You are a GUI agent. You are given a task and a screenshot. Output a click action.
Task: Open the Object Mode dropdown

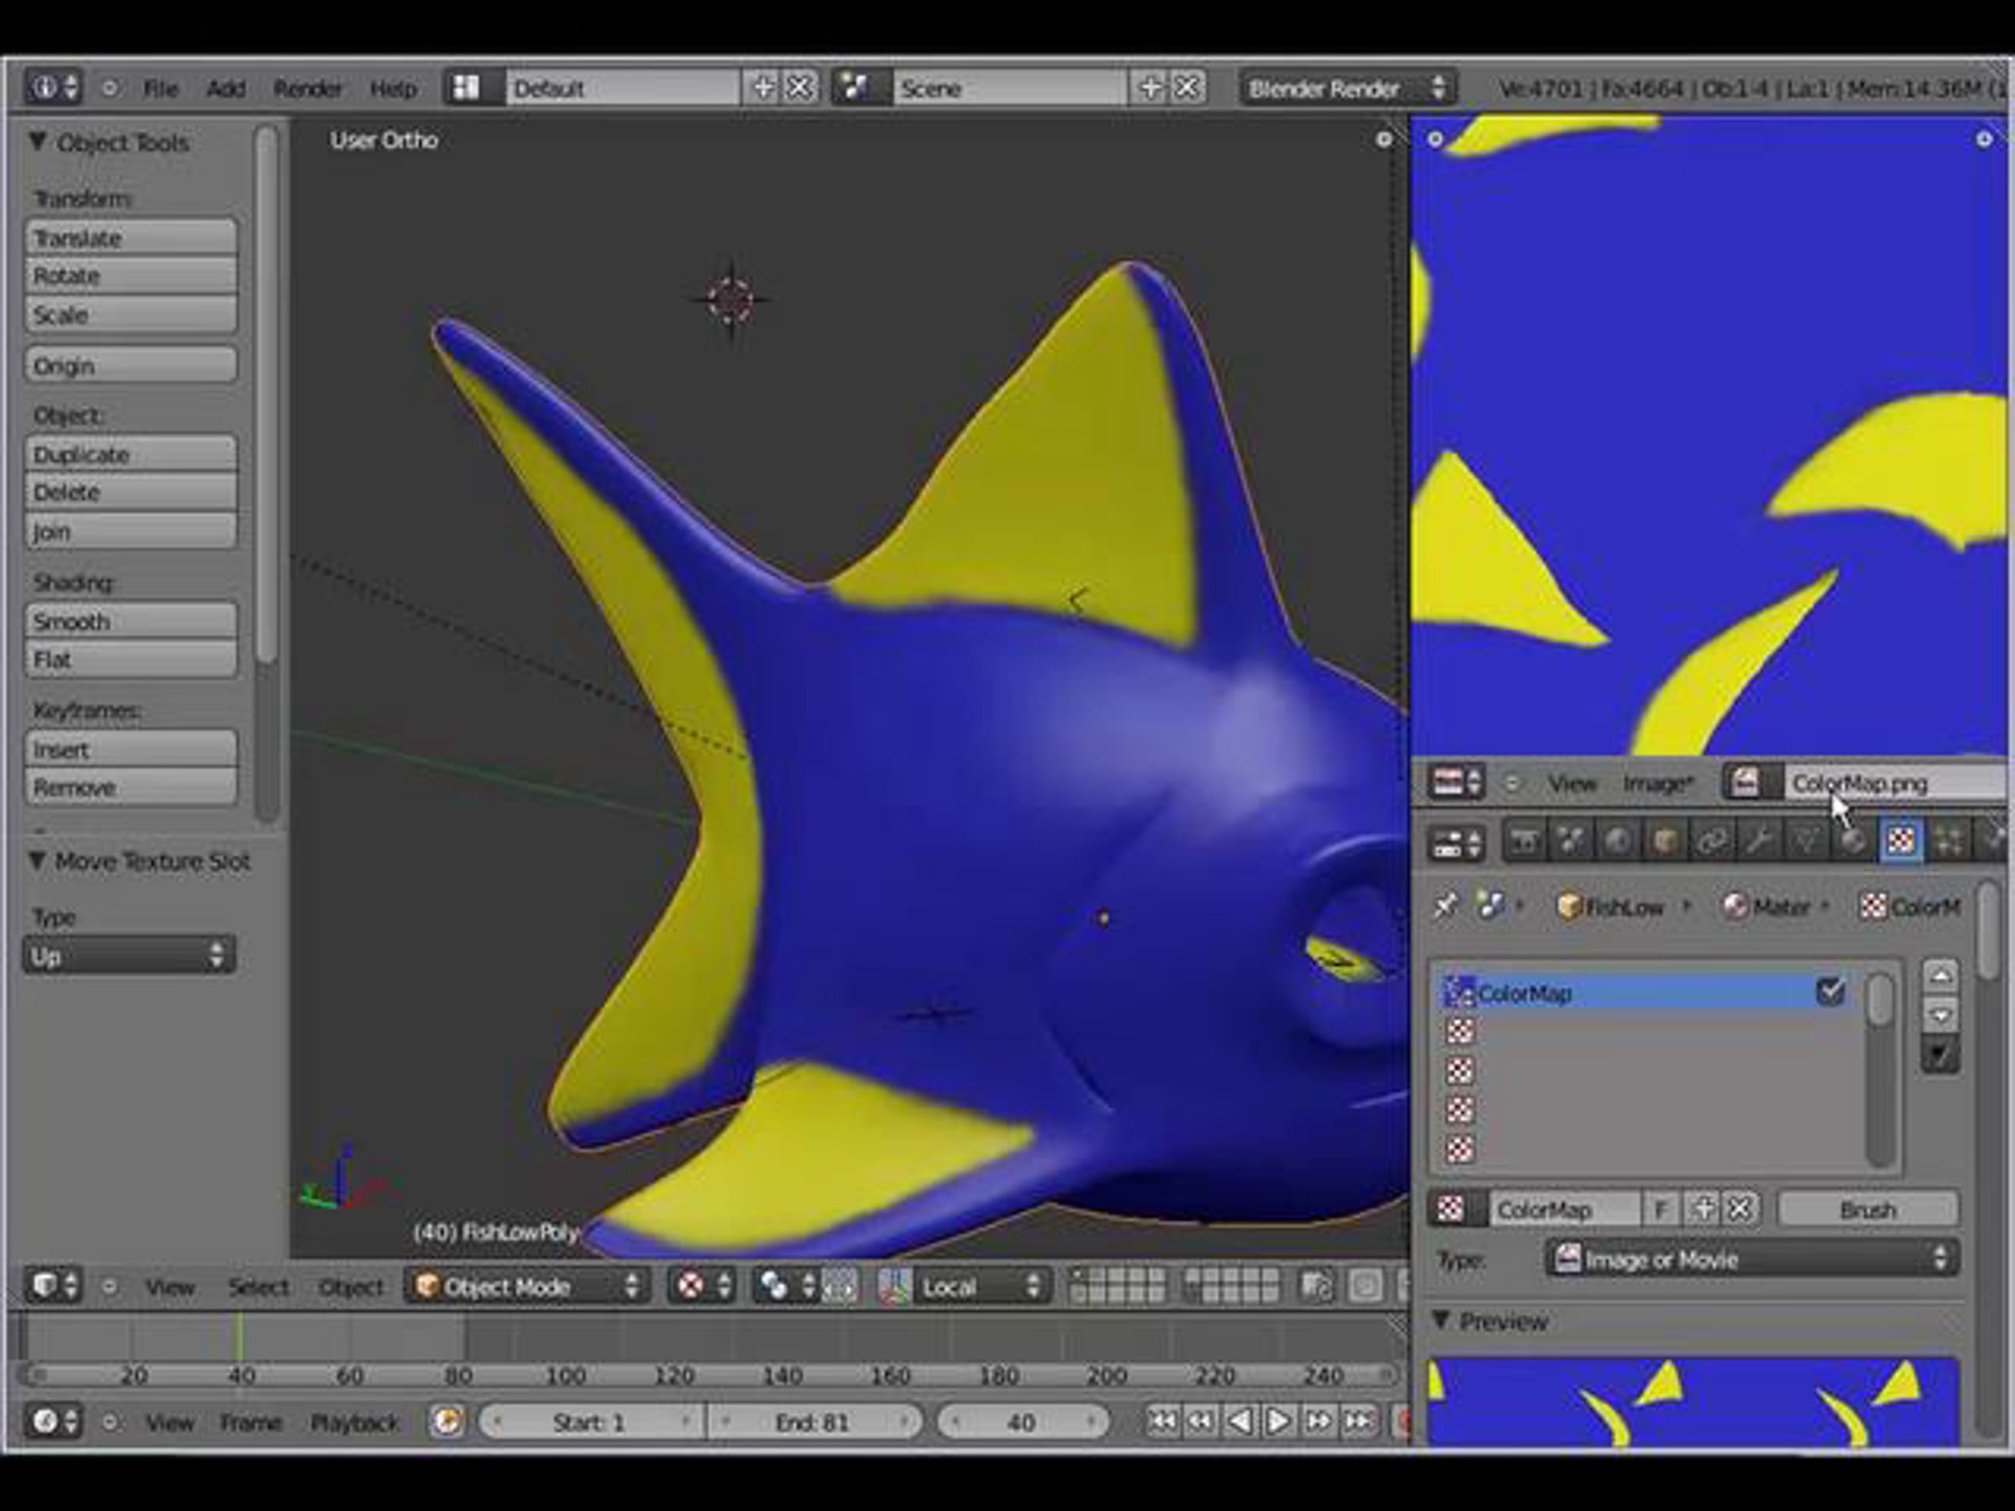527,1286
